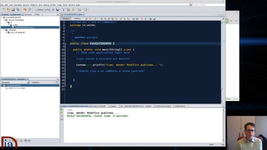Viewport: 267px width, 150px height.
Task: Switch to Versioning Output tab
Action: point(163,106)
